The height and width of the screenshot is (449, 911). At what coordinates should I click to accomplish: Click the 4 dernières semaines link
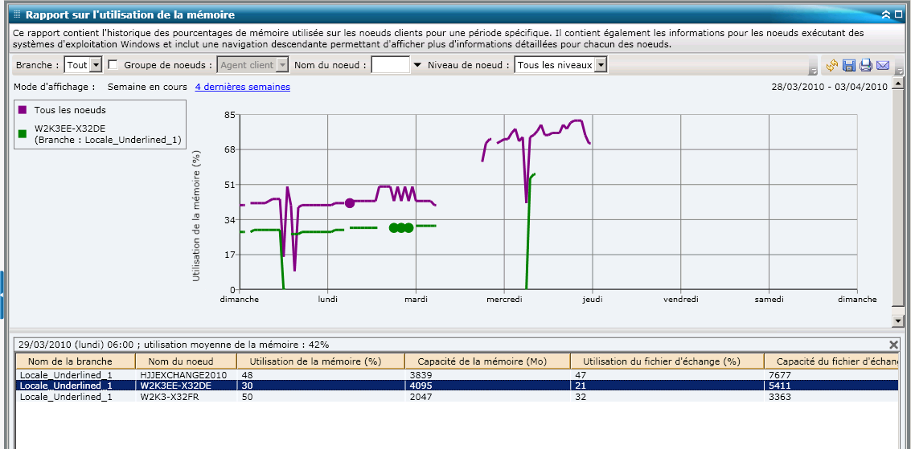tap(242, 87)
